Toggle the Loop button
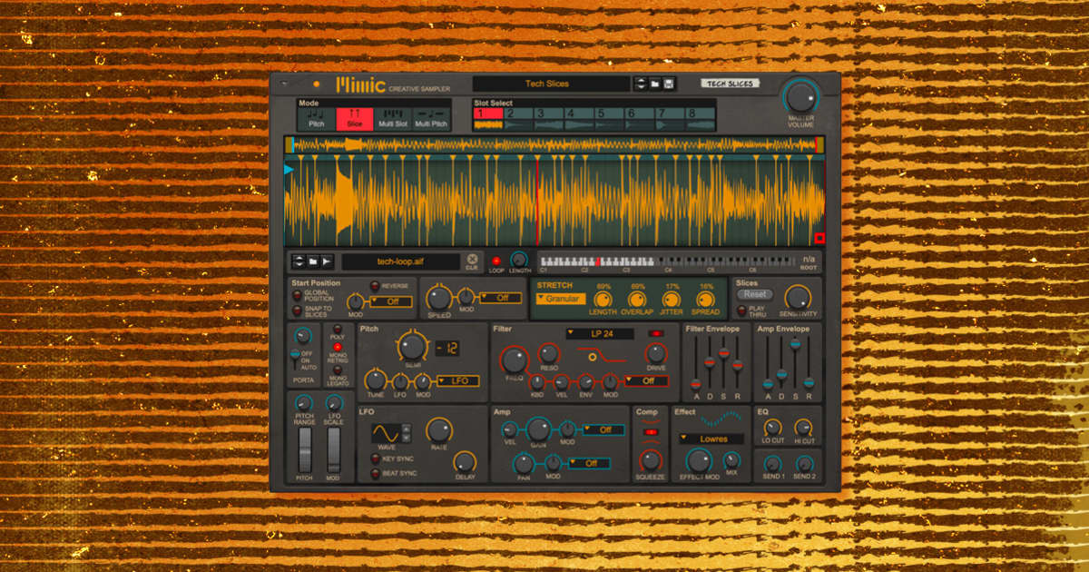This screenshot has width=1089, height=572. point(497,261)
